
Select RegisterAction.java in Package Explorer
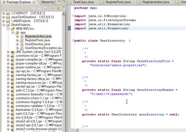38,36
